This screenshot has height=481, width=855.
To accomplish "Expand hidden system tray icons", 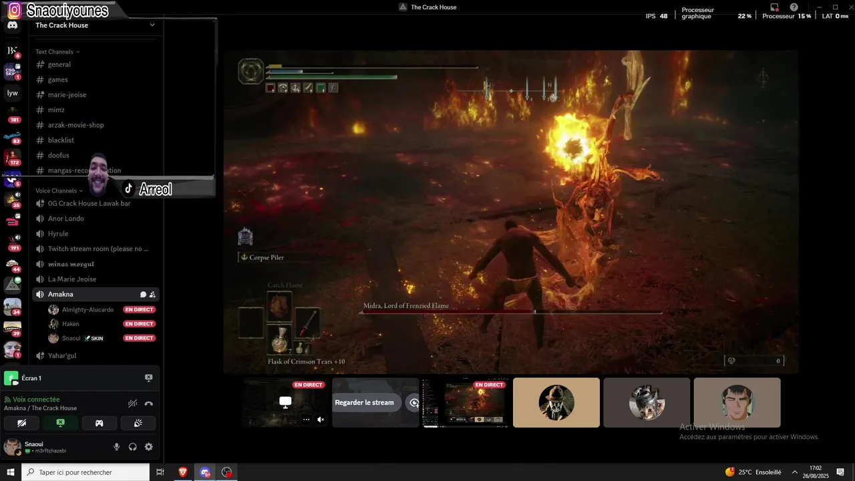I will pos(795,472).
